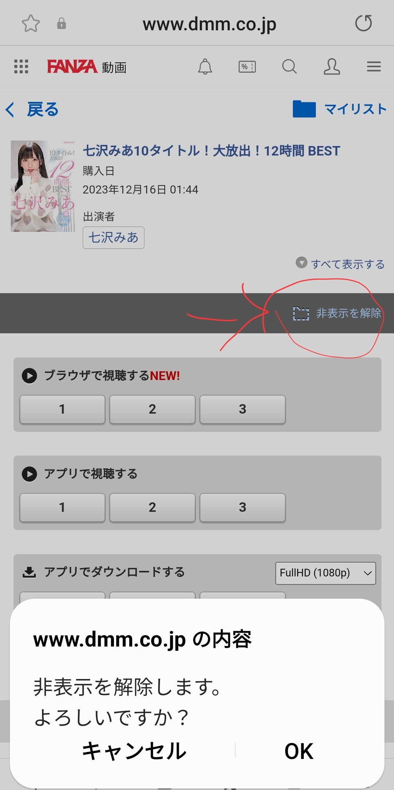Confirm dialog with OK button

(x=299, y=751)
